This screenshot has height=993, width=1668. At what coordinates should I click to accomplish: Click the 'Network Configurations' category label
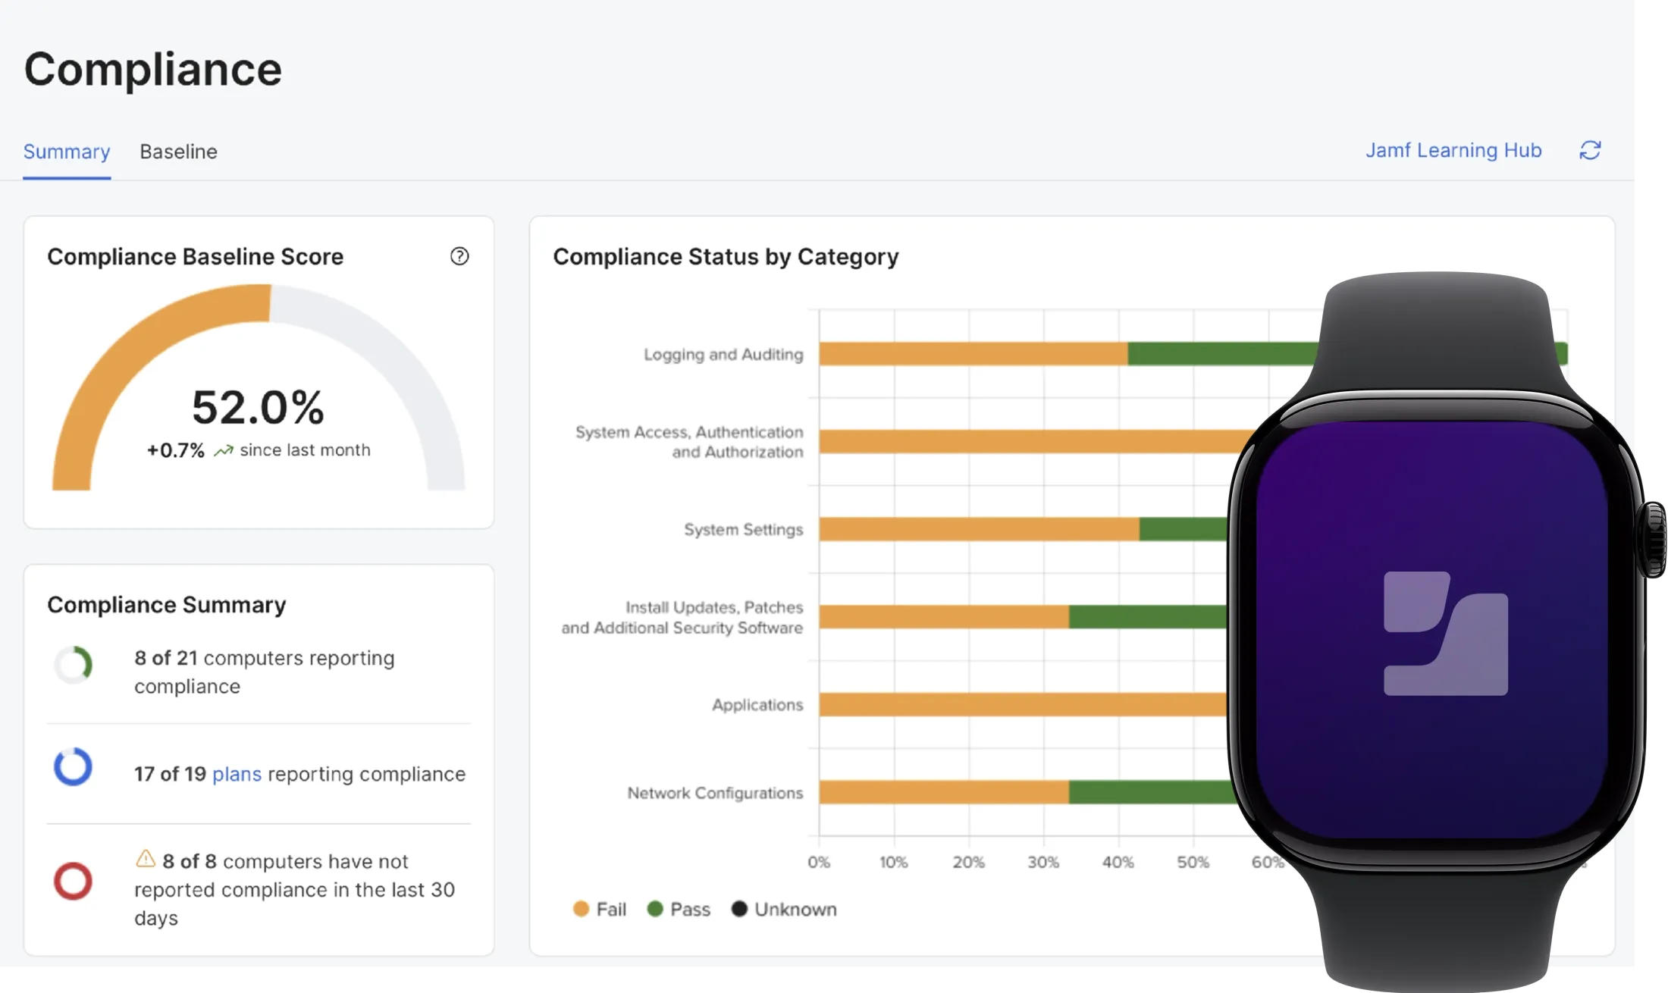click(715, 792)
